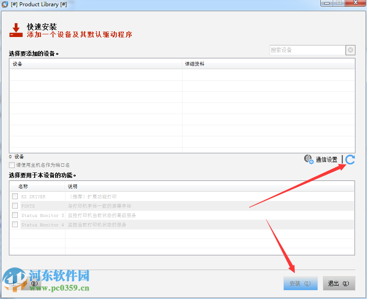The width and height of the screenshot is (367, 299).
Task: Check the KX DRIVER feature checkbox
Action: click(15, 196)
